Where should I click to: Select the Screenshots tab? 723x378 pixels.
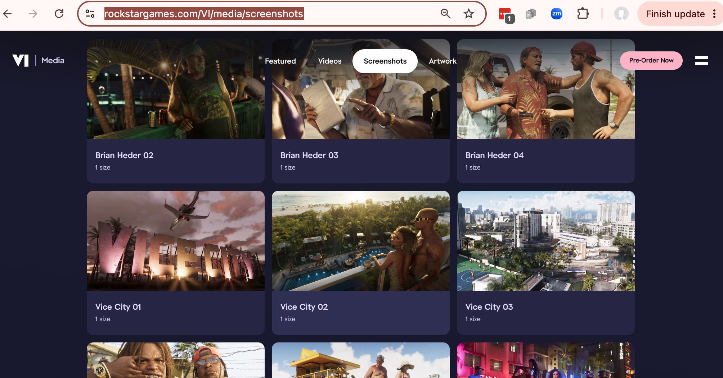click(x=385, y=61)
